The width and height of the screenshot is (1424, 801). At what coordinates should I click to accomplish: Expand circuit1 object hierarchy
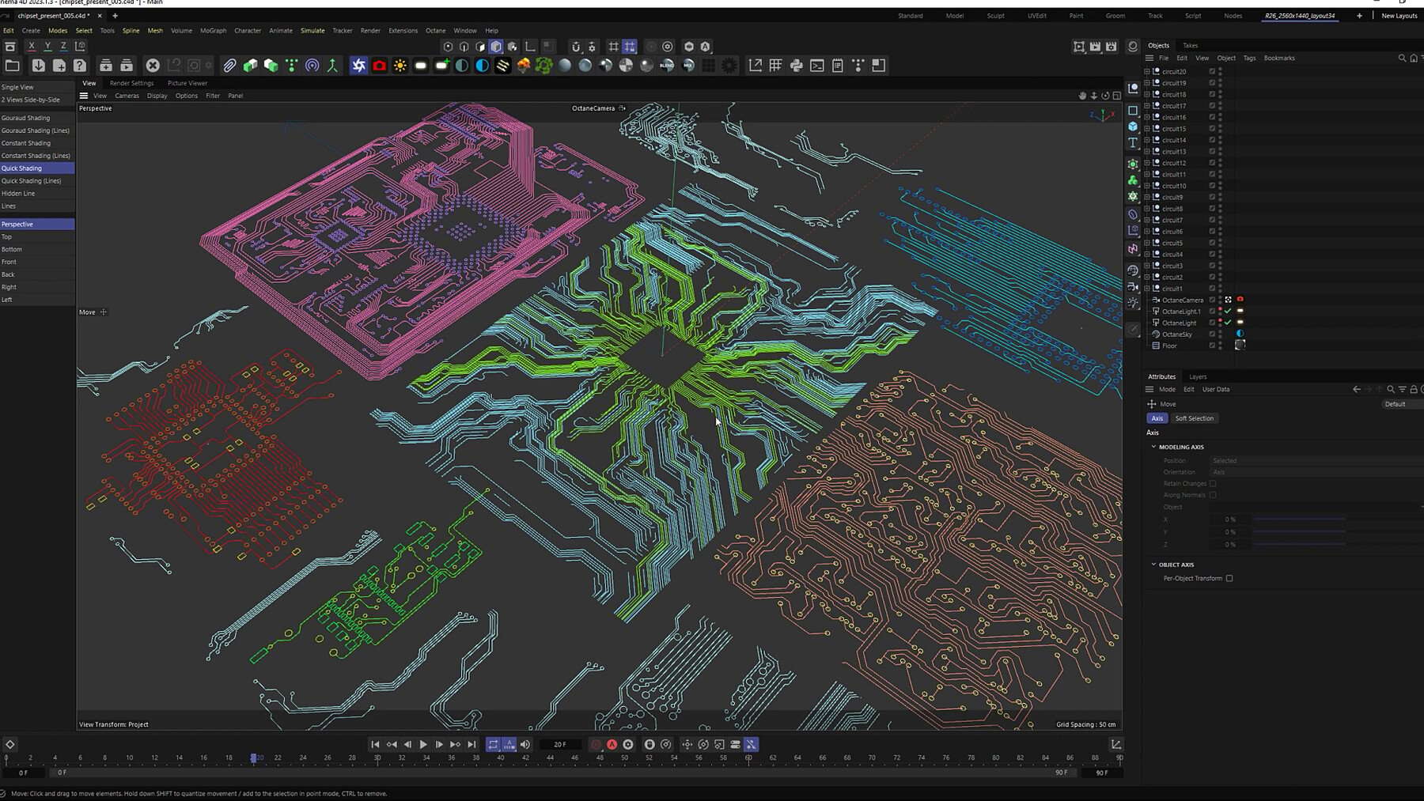click(1146, 289)
